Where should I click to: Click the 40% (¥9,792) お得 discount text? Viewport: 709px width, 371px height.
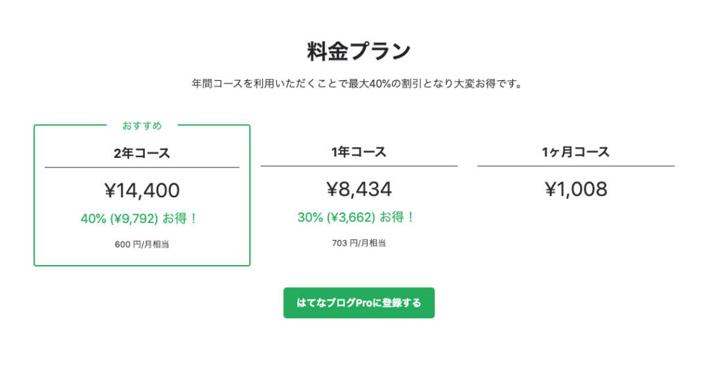pyautogui.click(x=139, y=218)
